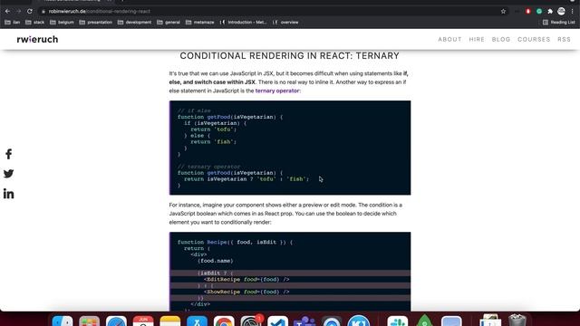Open Finder from the dock
This screenshot has width=580, height=326.
pyautogui.click(x=63, y=321)
